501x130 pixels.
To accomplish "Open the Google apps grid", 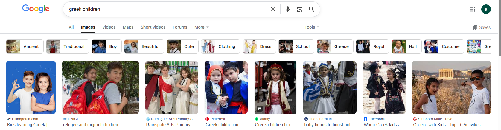I will [473, 9].
